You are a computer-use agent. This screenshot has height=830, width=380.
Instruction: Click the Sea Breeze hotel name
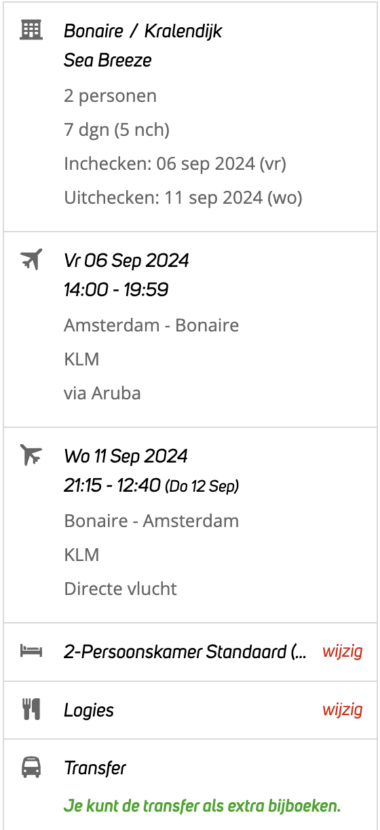tap(108, 60)
